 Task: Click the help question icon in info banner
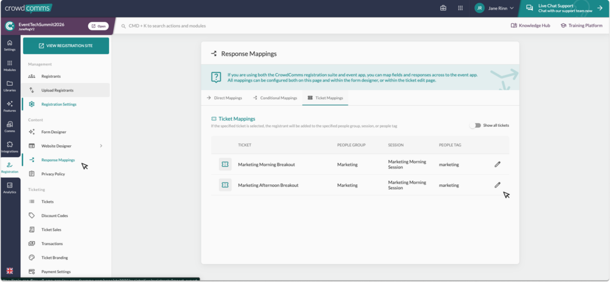coord(216,77)
